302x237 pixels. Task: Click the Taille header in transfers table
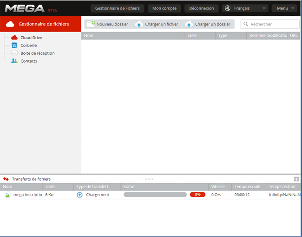click(x=58, y=186)
